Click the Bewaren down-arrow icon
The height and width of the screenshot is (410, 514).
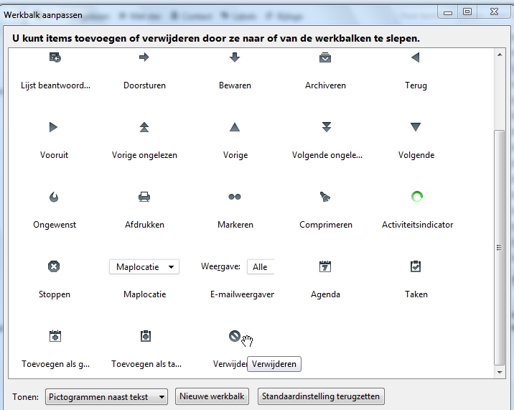[x=235, y=57]
